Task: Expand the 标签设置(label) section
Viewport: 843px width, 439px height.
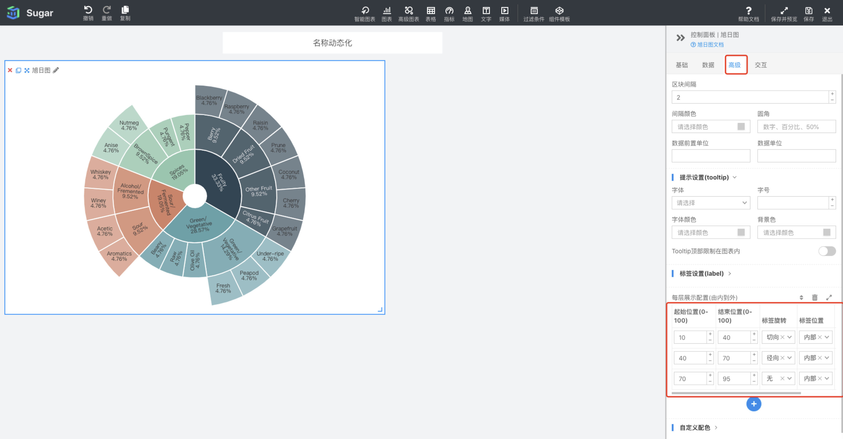Action: click(701, 274)
